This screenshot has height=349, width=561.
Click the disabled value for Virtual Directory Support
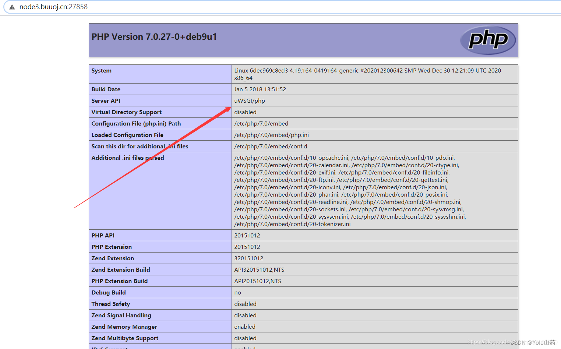click(246, 112)
